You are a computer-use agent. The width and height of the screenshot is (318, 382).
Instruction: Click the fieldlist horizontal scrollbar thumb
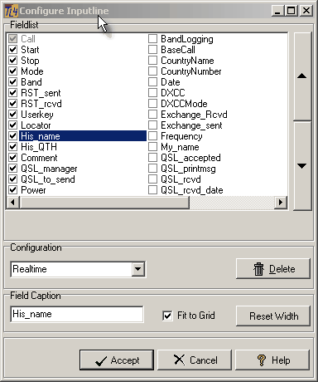tap(104, 202)
